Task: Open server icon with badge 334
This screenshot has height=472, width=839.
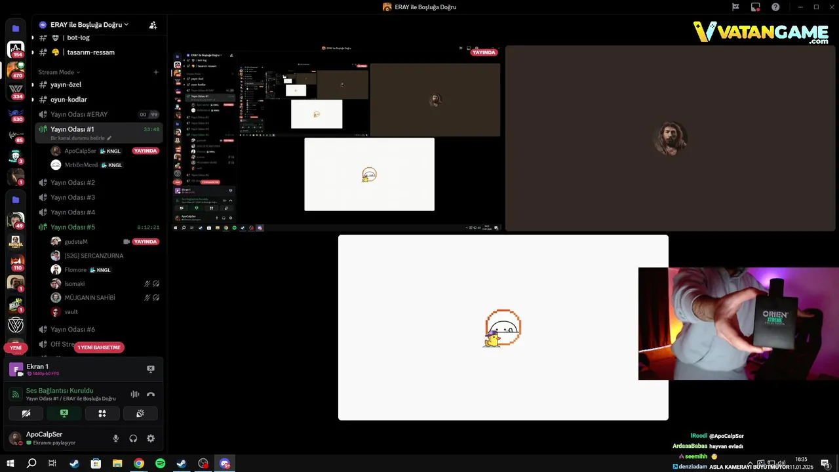Action: [x=16, y=91]
